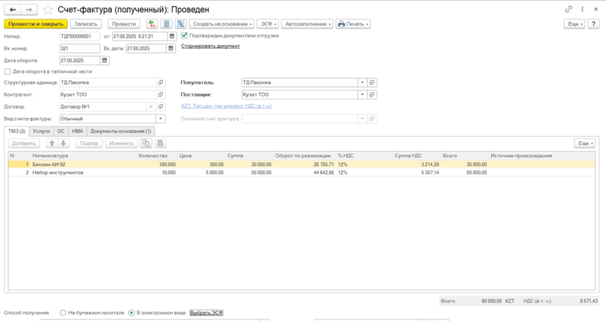Open the Документы-основания (1) tab
606x321 pixels.
121,131
